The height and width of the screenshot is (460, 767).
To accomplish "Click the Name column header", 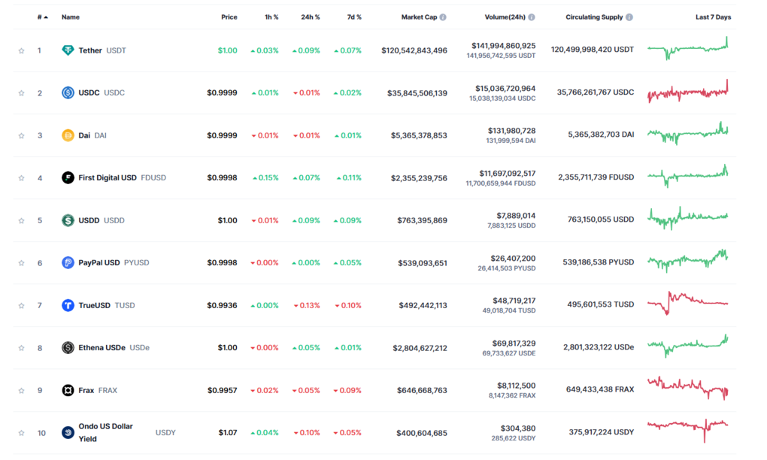I will click(71, 17).
